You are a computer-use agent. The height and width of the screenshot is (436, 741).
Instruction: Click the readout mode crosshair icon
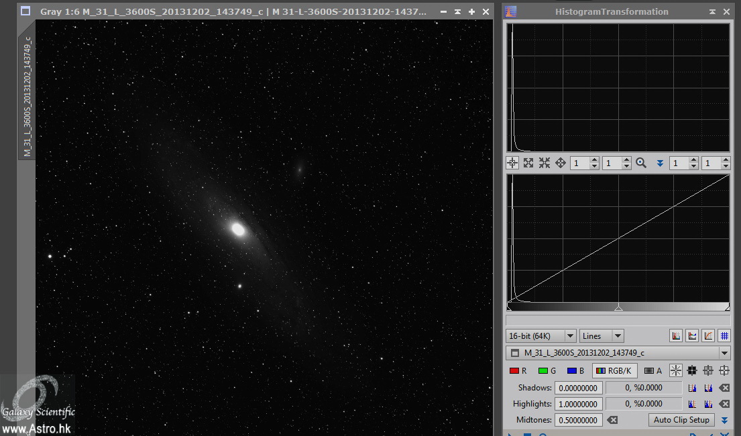512,163
